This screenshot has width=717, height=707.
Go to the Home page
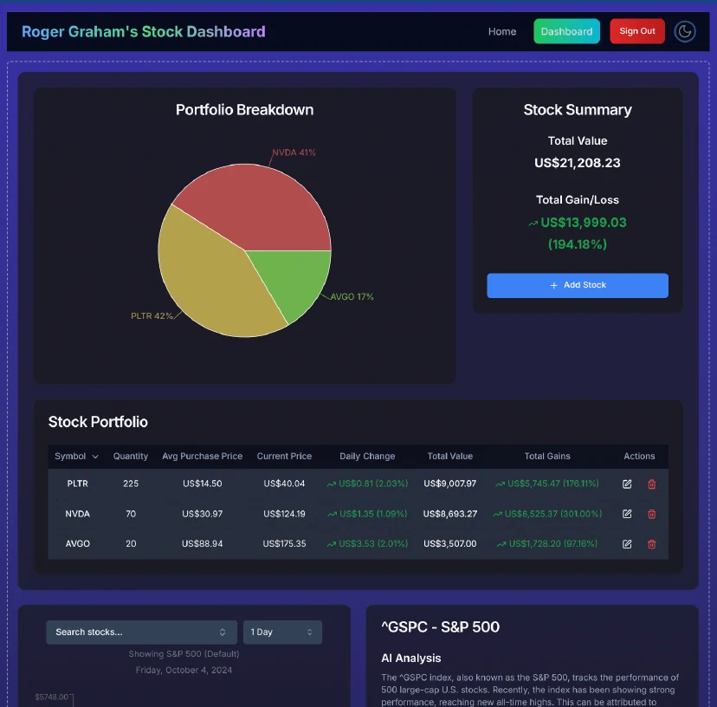502,31
